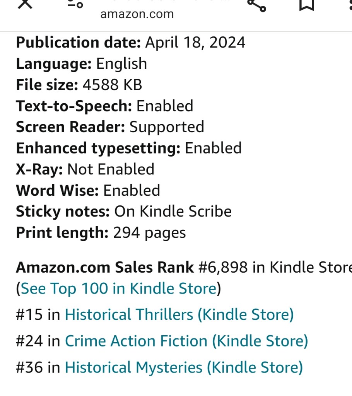Open Historical Thrillers category link
This screenshot has height=396, width=352.
(x=179, y=315)
